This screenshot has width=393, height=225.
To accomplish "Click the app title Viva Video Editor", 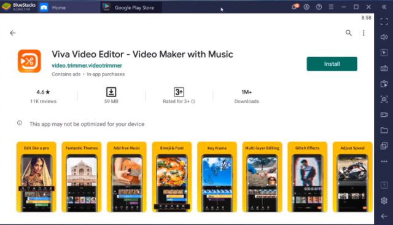I will click(x=142, y=54).
